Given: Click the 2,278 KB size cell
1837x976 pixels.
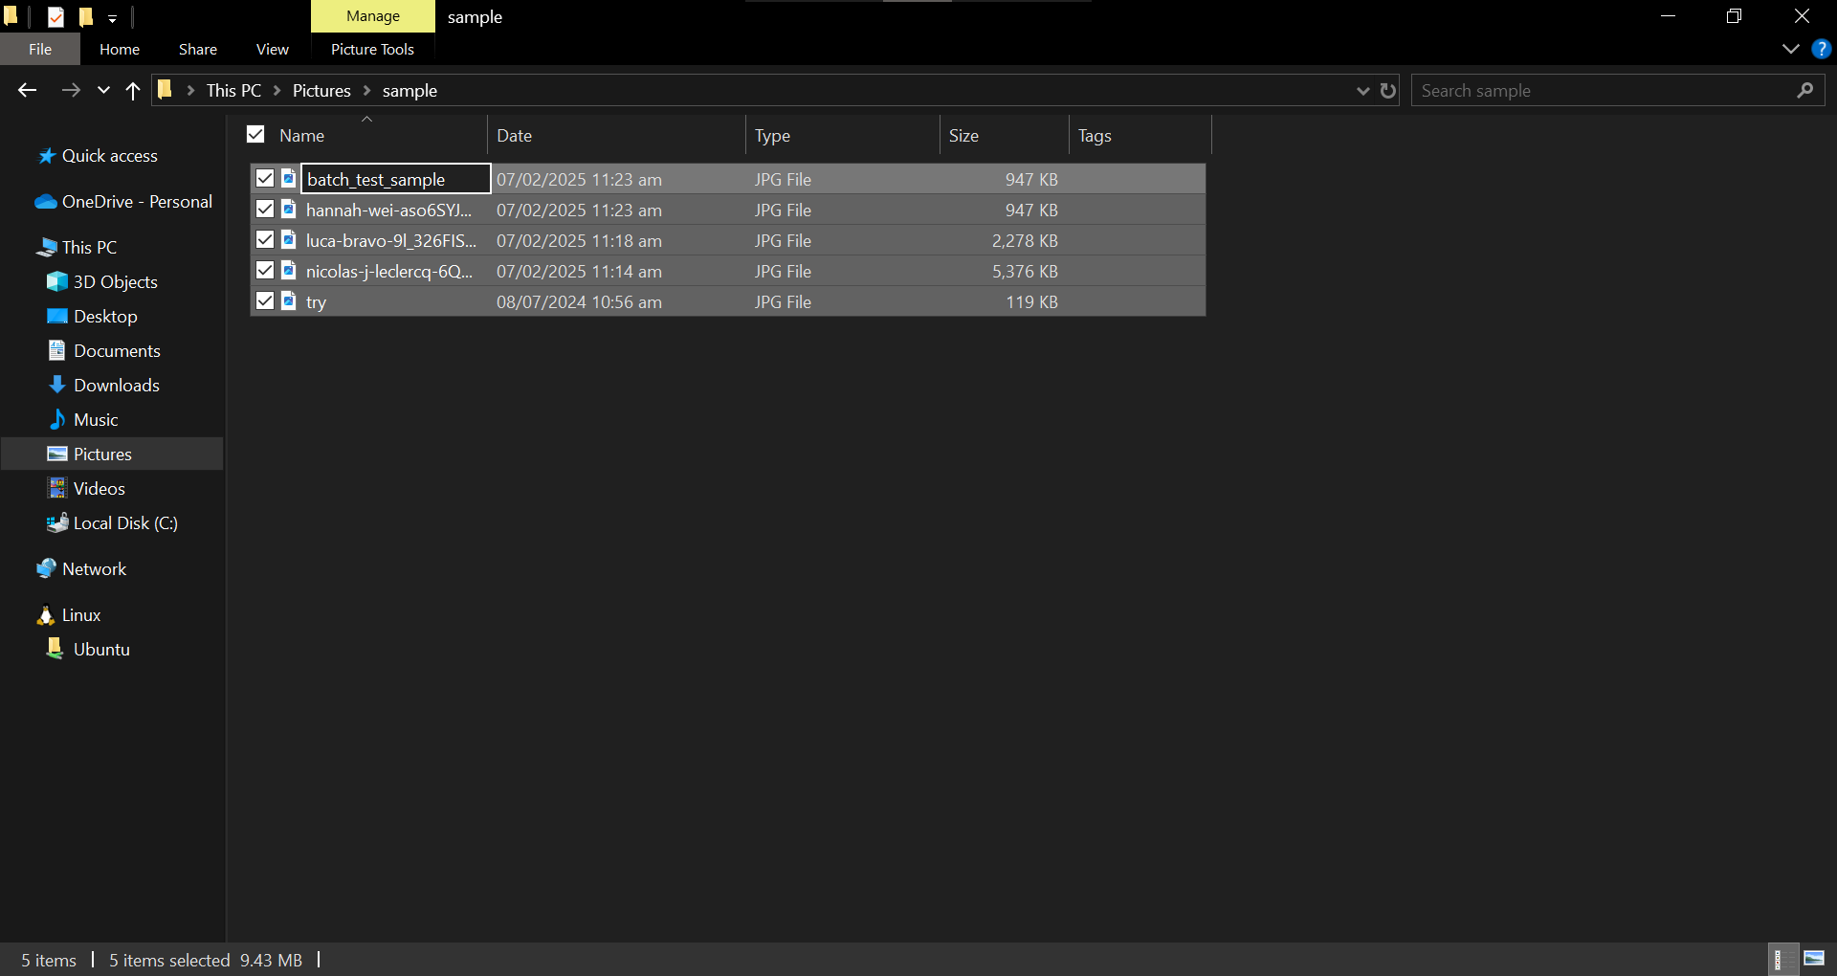Looking at the screenshot, I should click(x=1025, y=240).
